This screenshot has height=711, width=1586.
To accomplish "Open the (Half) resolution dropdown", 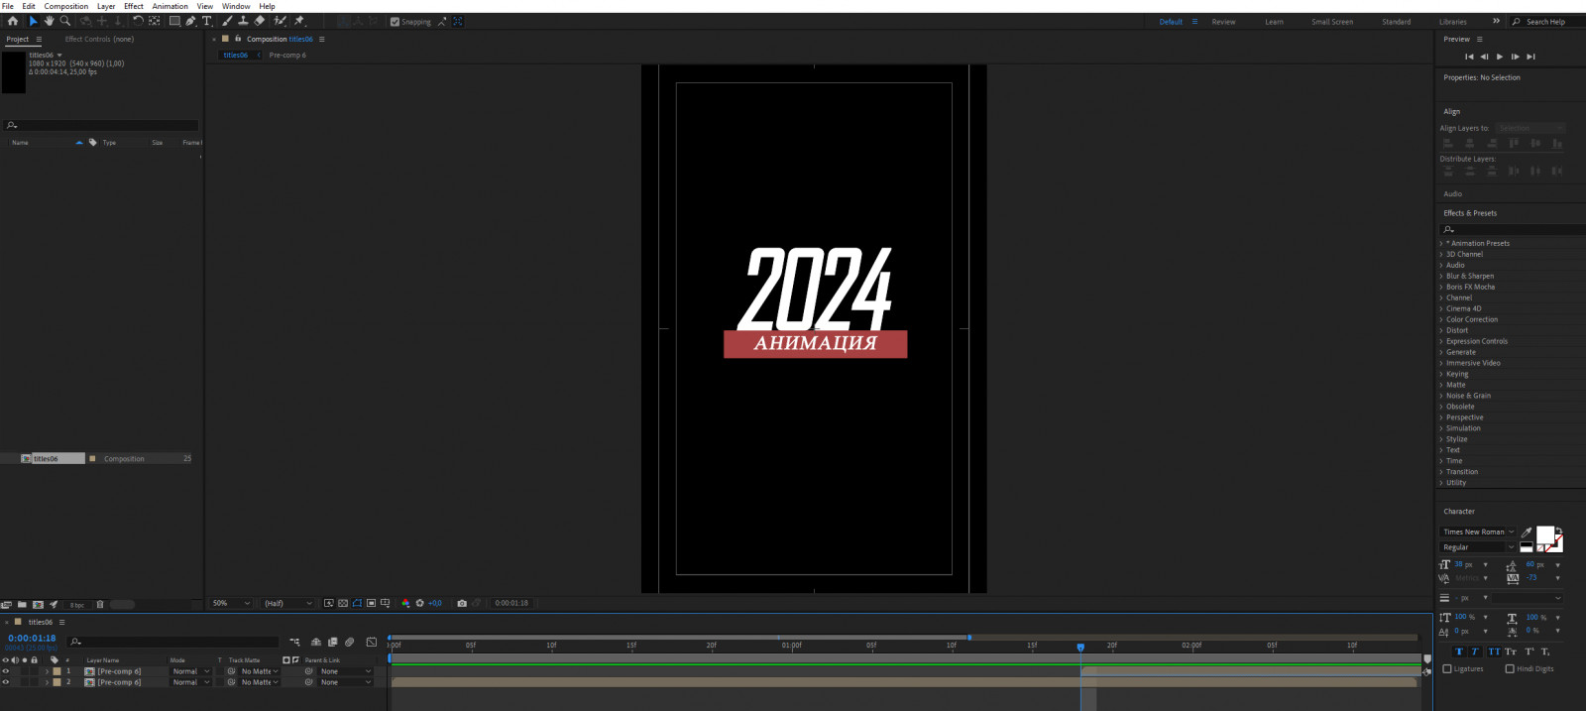I will 288,603.
